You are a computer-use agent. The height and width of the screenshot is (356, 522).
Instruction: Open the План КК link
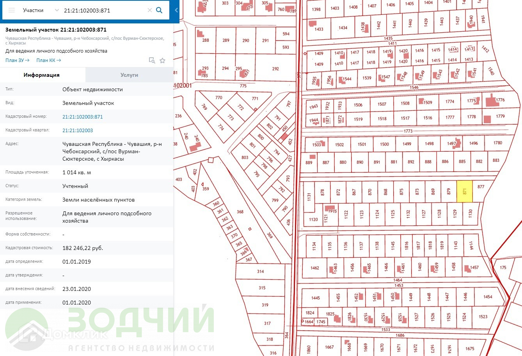(49, 60)
